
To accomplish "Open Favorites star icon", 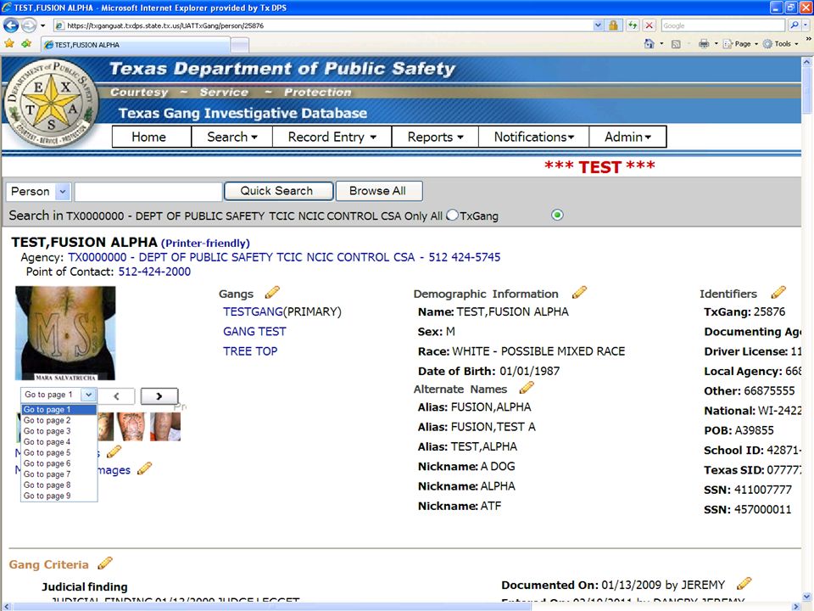I will pos(9,44).
